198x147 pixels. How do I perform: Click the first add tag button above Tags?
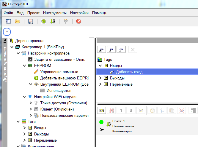(101, 49)
